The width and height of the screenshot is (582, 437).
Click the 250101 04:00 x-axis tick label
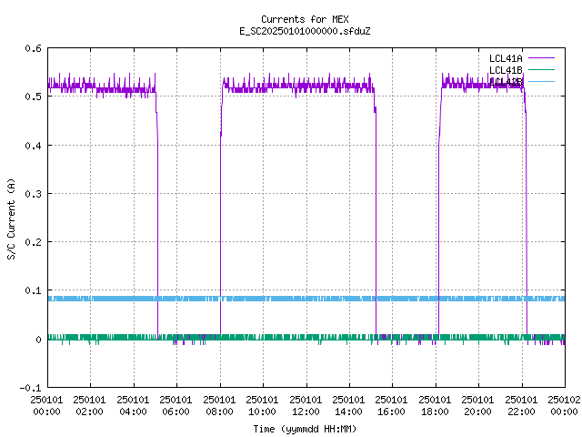pos(133,406)
